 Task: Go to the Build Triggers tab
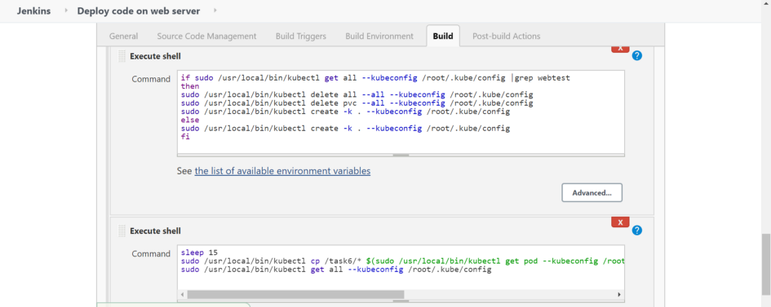click(301, 37)
